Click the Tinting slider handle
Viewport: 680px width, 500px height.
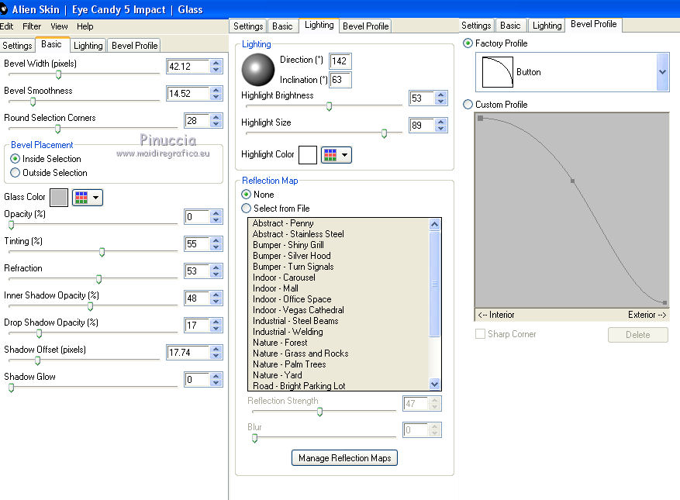[x=102, y=252]
